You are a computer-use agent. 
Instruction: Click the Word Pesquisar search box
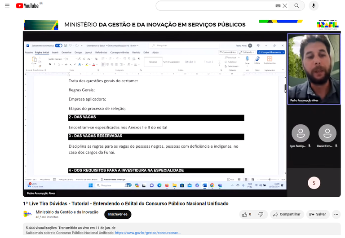click(x=185, y=45)
